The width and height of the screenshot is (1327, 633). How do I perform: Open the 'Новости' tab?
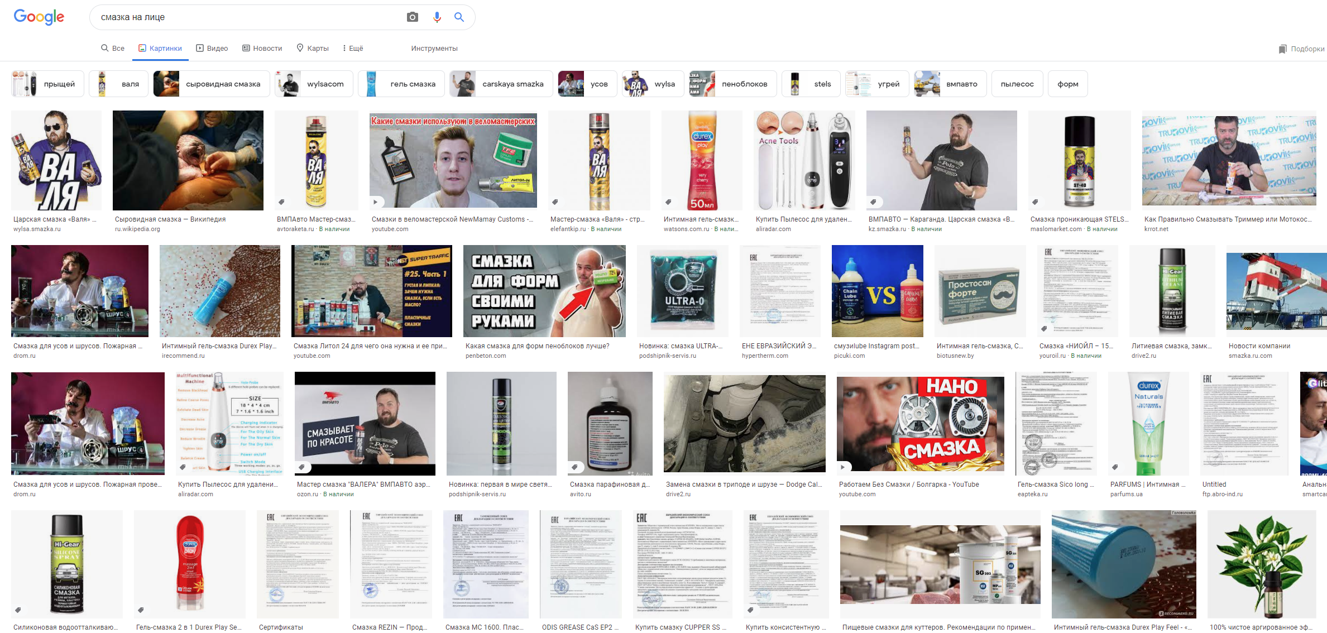[x=262, y=49]
